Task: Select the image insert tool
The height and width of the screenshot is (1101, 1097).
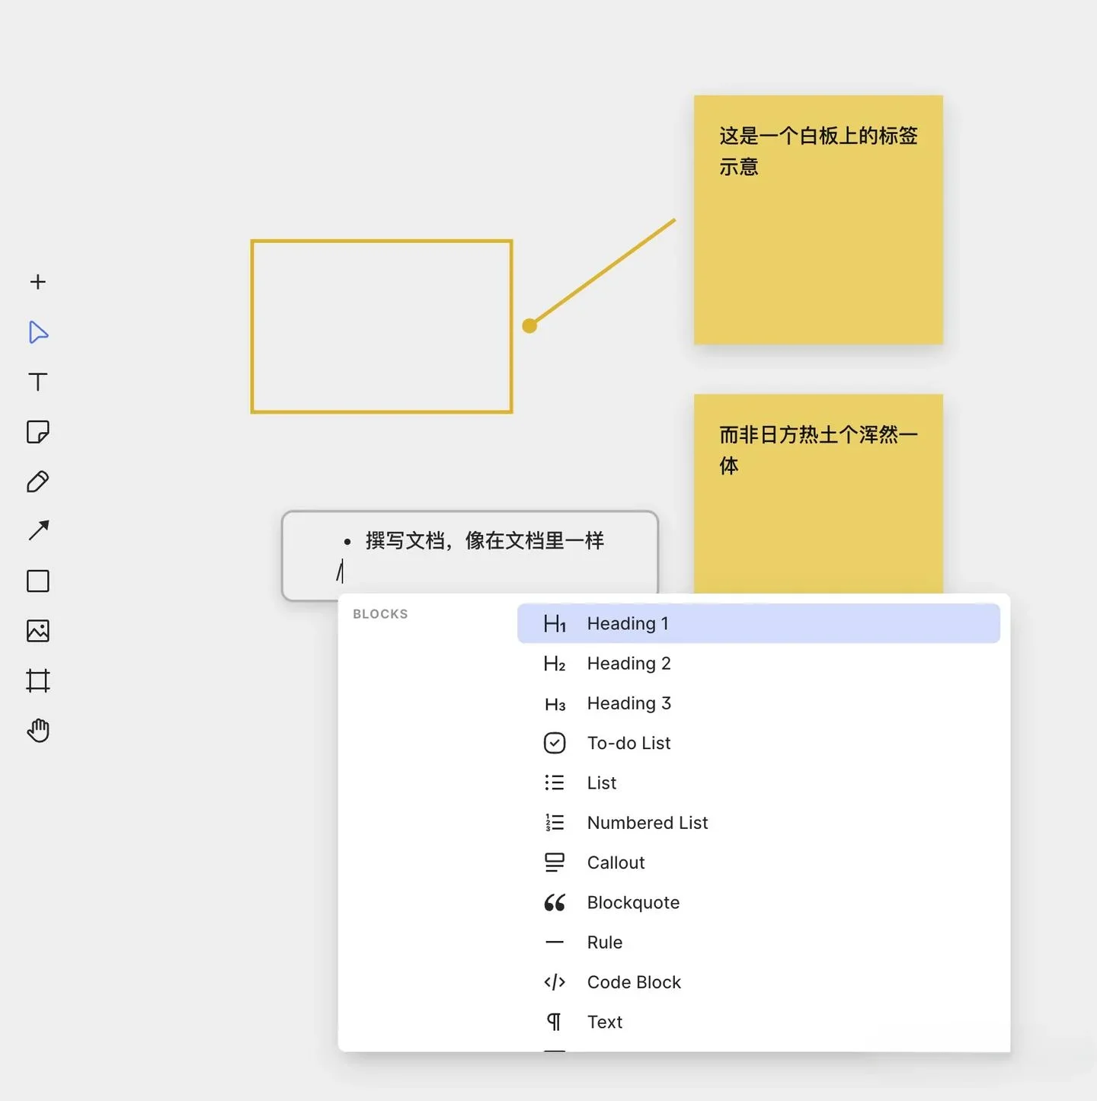Action: coord(38,631)
